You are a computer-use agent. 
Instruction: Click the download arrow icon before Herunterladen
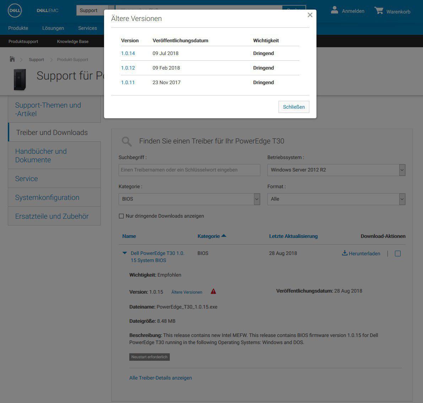pyautogui.click(x=345, y=253)
